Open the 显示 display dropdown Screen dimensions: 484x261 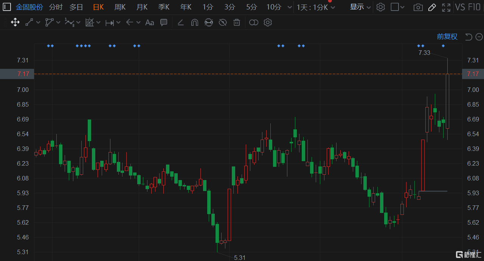(x=360, y=7)
